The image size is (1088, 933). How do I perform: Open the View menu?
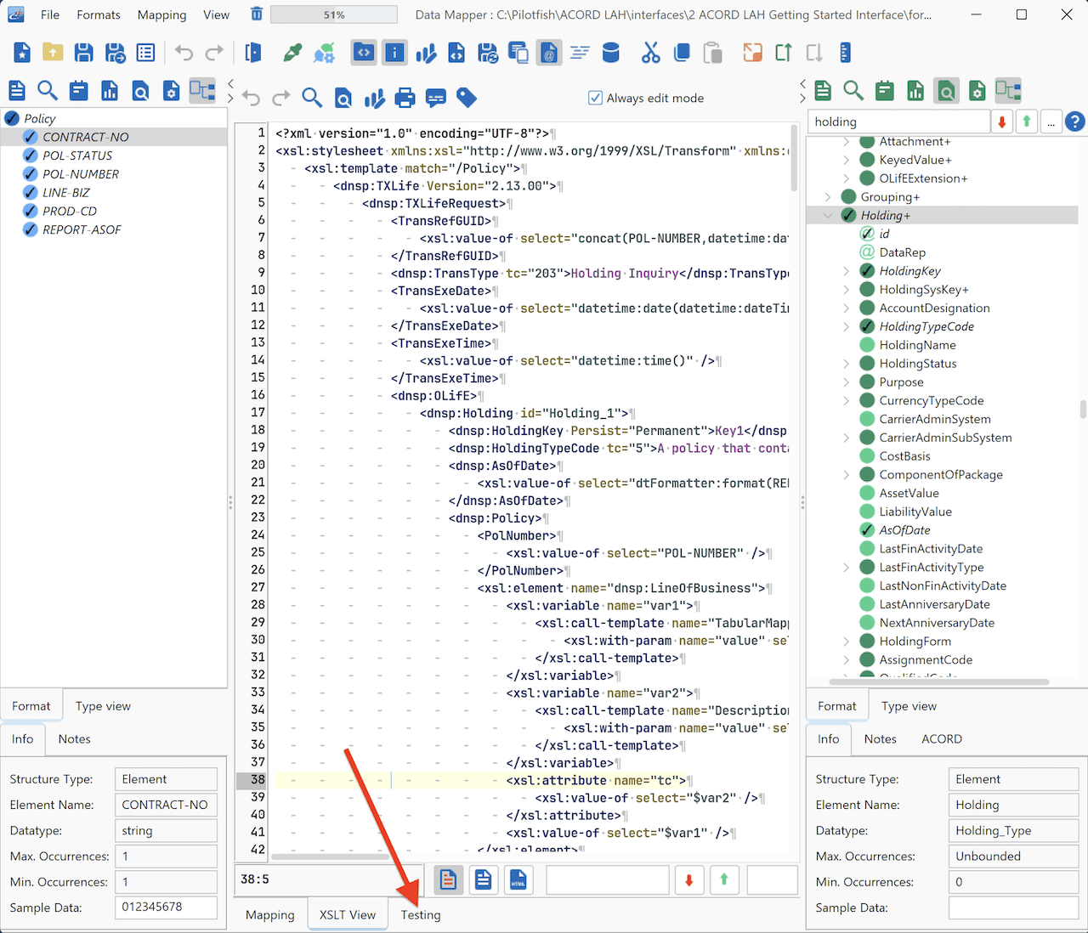(216, 14)
